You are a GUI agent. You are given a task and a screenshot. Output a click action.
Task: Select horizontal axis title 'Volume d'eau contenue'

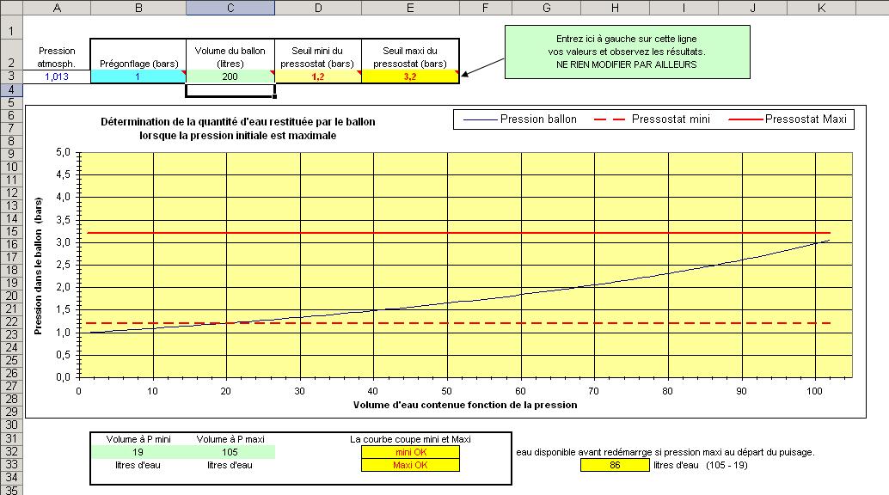[465, 405]
